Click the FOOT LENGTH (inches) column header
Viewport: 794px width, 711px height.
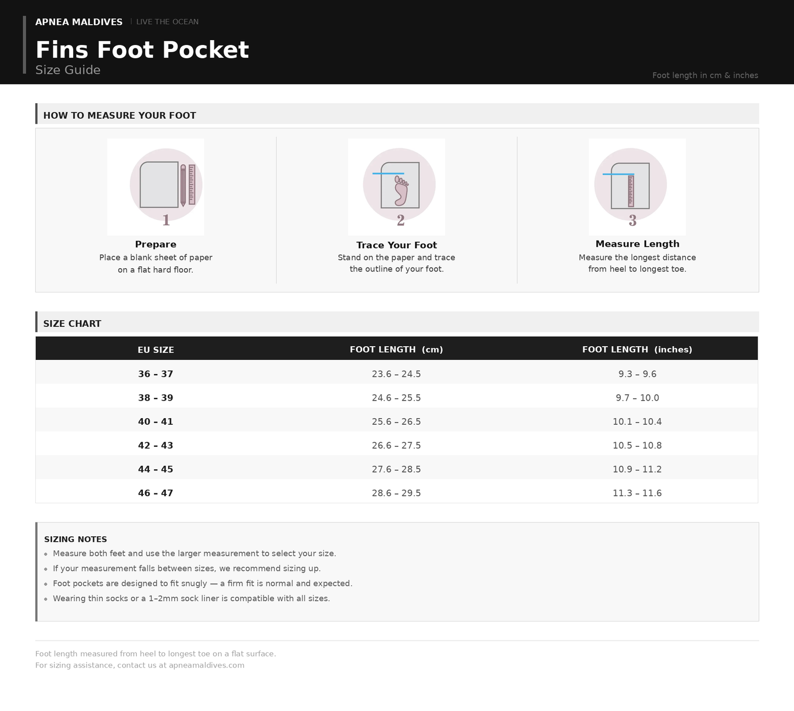point(637,349)
